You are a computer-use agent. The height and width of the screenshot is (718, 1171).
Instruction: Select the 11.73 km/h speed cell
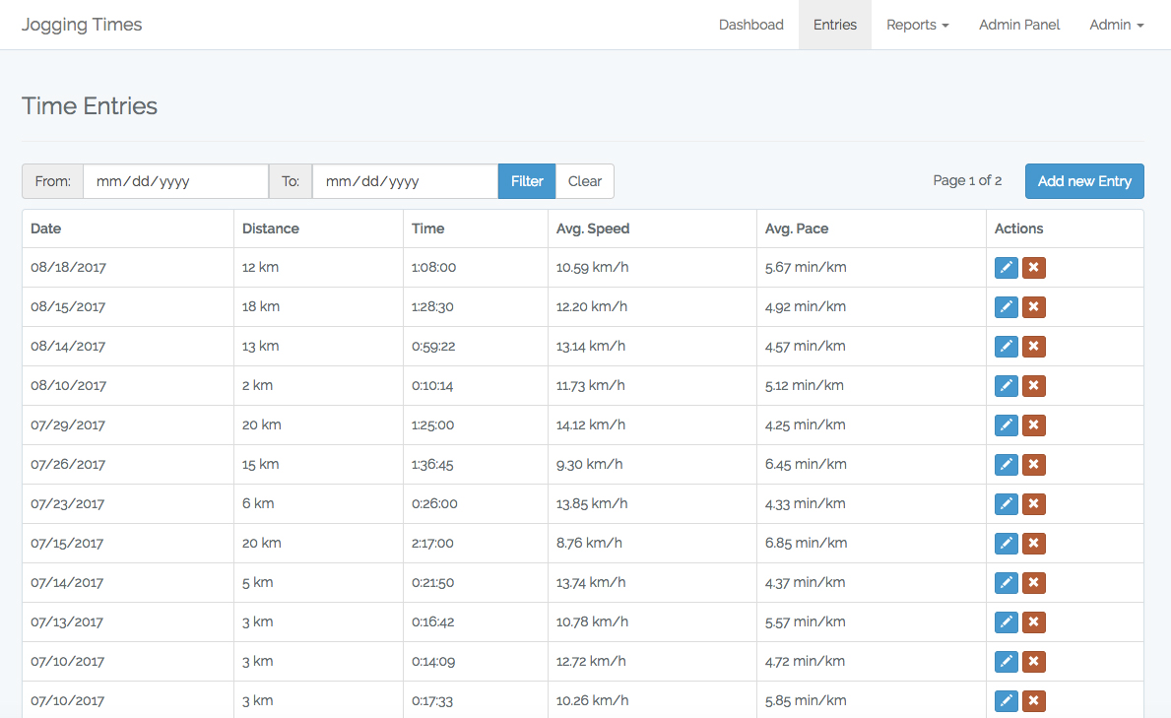pos(652,385)
